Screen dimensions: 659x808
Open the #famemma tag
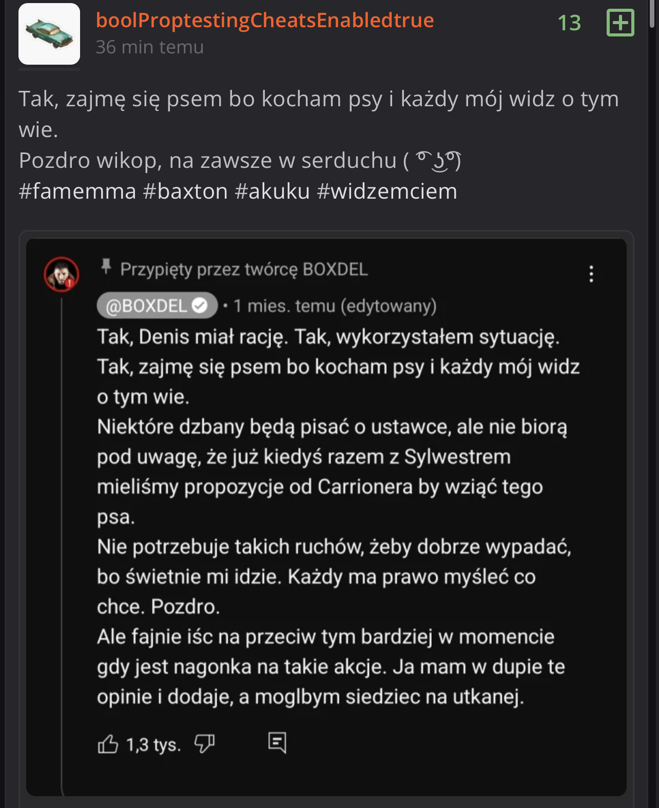click(x=77, y=191)
